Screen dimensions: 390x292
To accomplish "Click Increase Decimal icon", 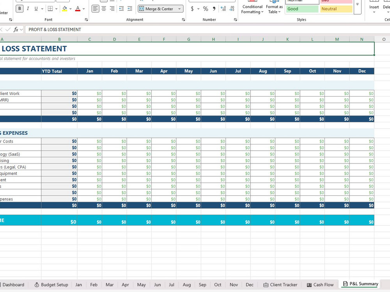I will pos(223,9).
